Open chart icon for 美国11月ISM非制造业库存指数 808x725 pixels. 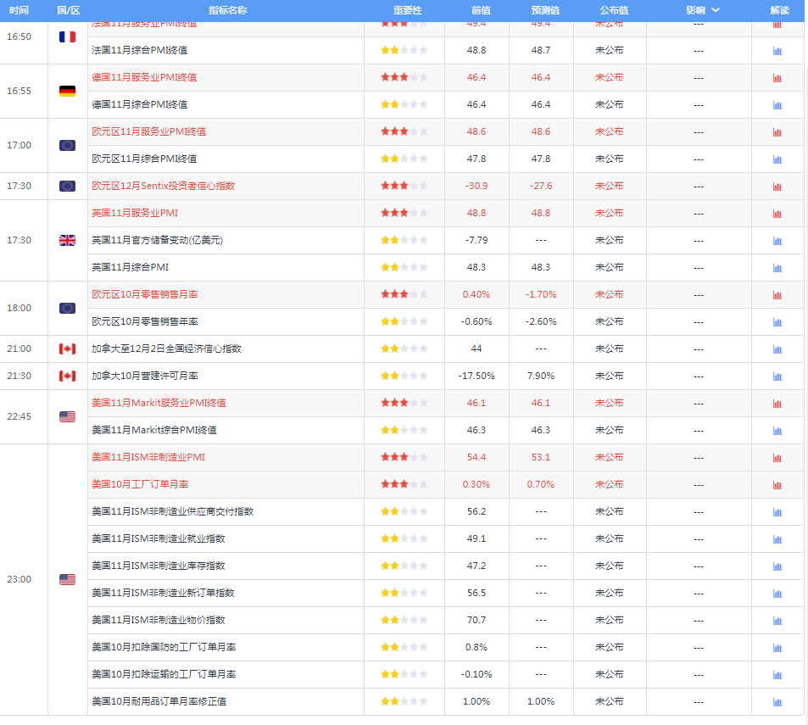pyautogui.click(x=777, y=566)
